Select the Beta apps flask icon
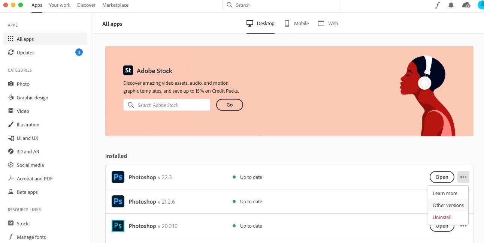Viewport: 484px width, 243px height. (11, 192)
